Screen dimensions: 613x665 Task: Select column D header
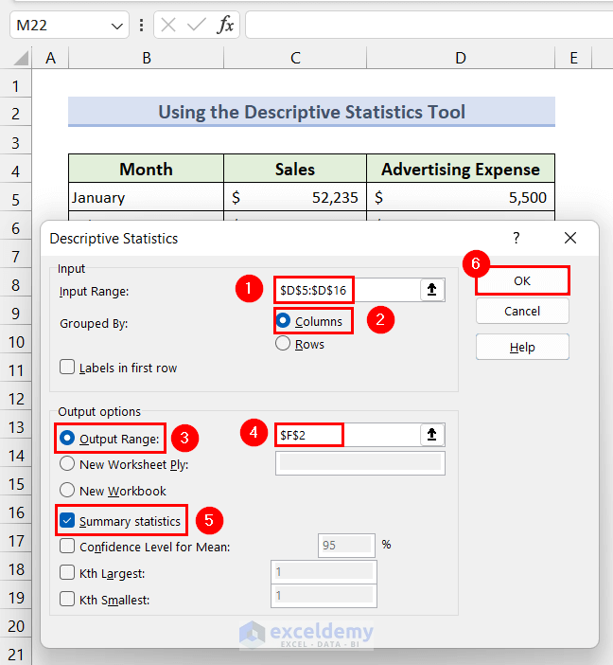pyautogui.click(x=461, y=58)
